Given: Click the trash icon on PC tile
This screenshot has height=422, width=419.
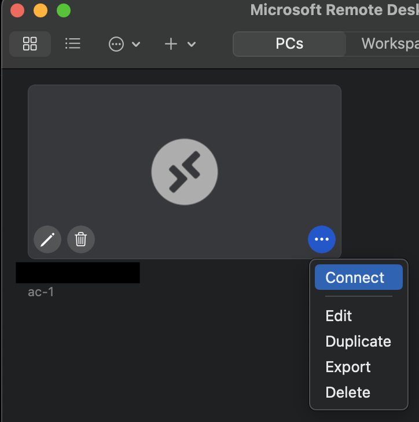Looking at the screenshot, I should [x=81, y=239].
